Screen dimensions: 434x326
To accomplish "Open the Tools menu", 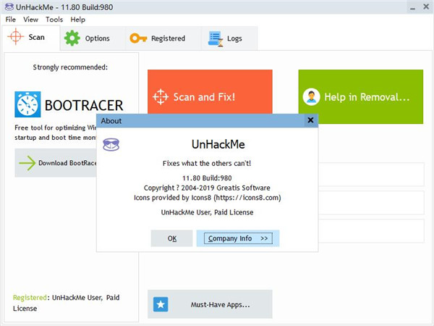I will (54, 20).
